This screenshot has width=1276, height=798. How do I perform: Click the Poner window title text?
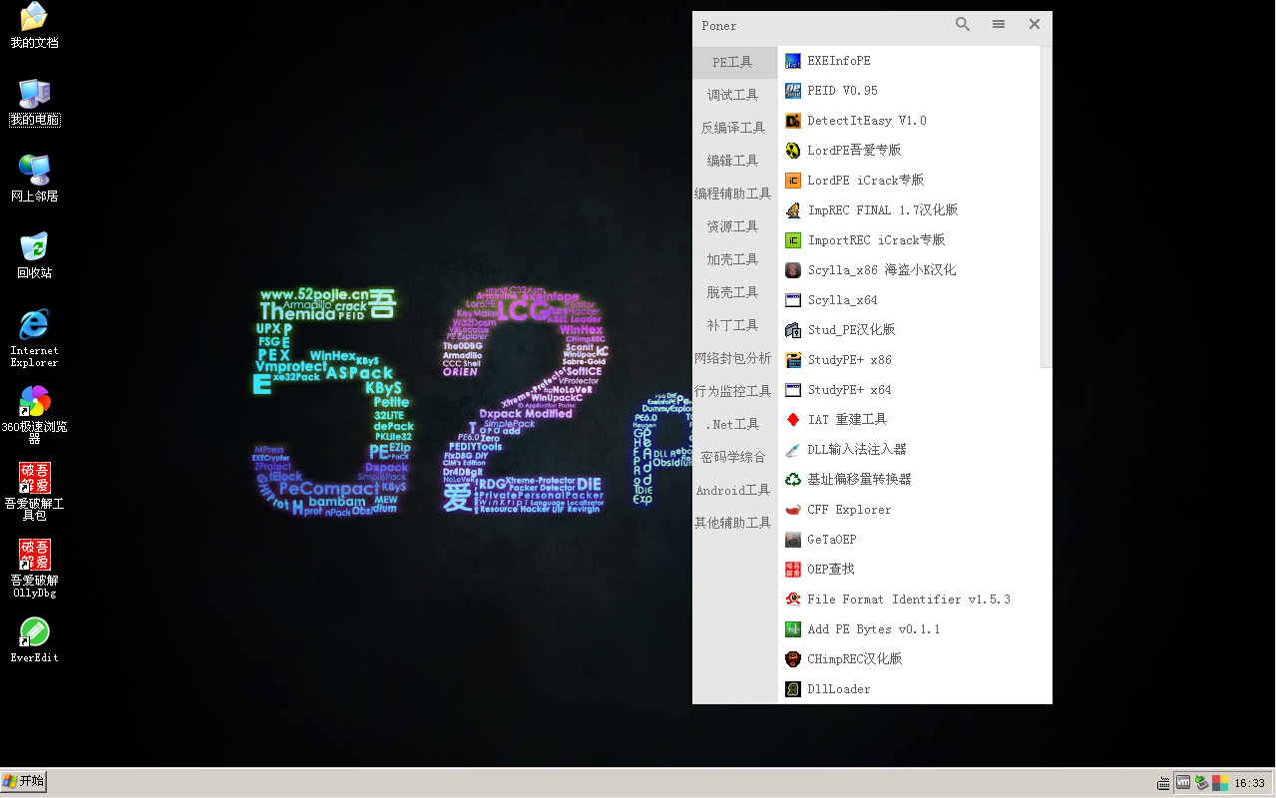718,26
